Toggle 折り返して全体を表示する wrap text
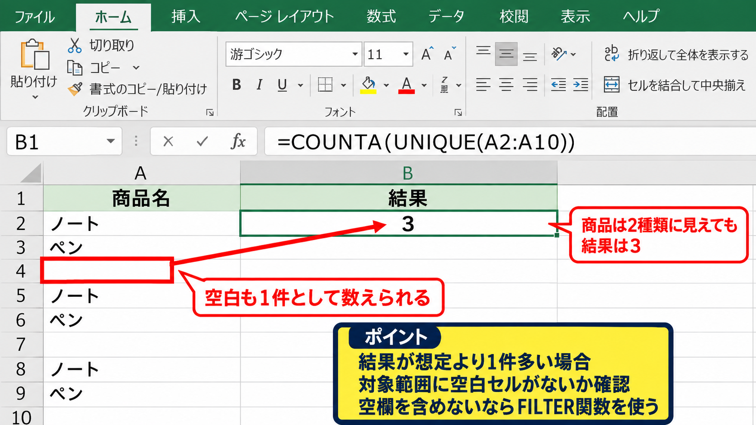 click(x=676, y=54)
